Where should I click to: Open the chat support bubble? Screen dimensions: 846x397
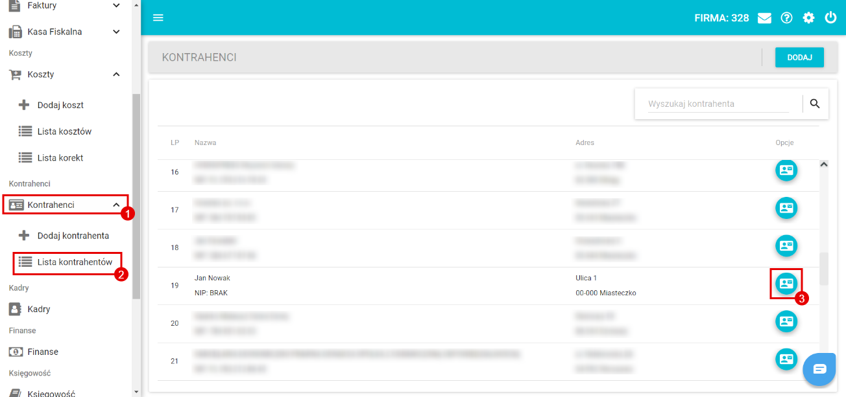[819, 369]
